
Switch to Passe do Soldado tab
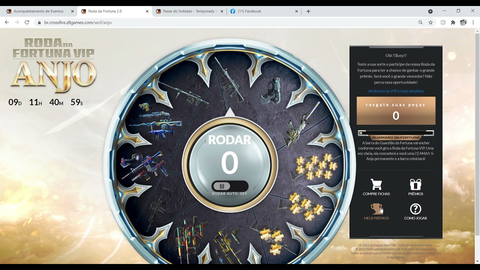(189, 11)
